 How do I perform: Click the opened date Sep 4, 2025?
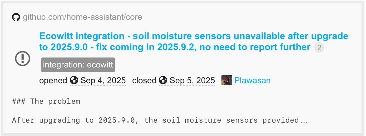[x=103, y=80]
